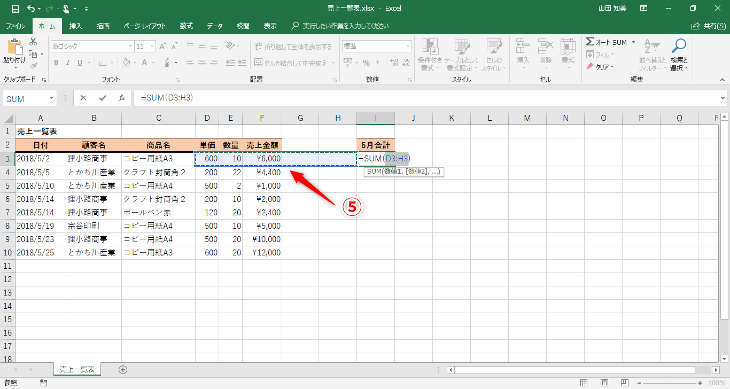Image resolution: width=730 pixels, height=389 pixels.
Task: Click the align right icon
Action: pyautogui.click(x=214, y=63)
